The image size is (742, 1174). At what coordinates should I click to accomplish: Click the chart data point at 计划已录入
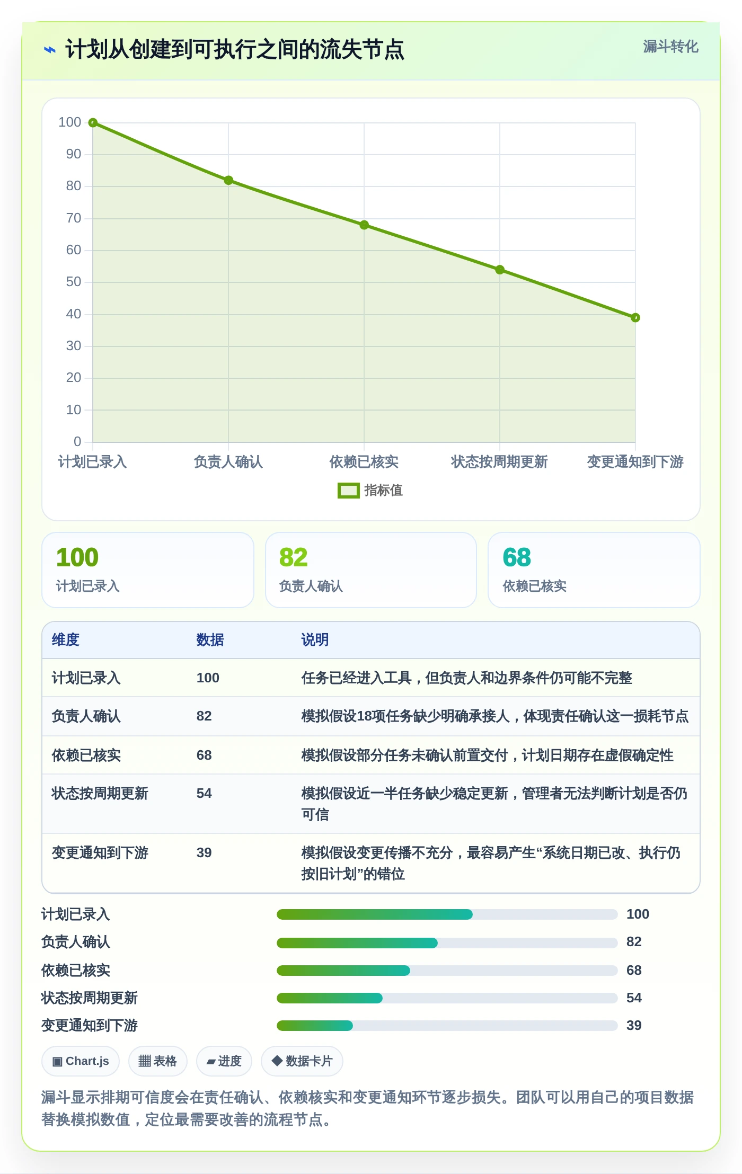click(x=93, y=123)
